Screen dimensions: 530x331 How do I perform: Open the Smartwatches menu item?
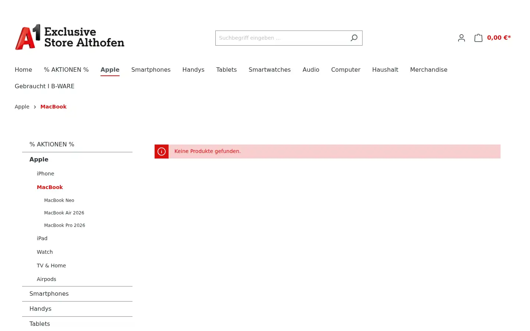269,70
